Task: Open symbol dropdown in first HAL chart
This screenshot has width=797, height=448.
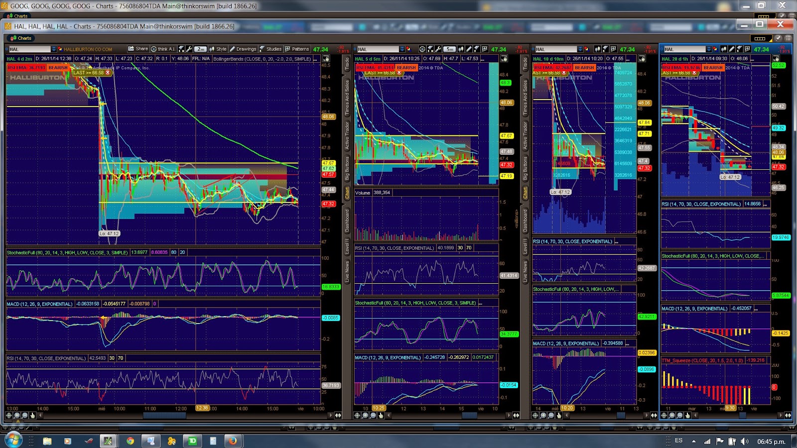Action: [x=54, y=49]
